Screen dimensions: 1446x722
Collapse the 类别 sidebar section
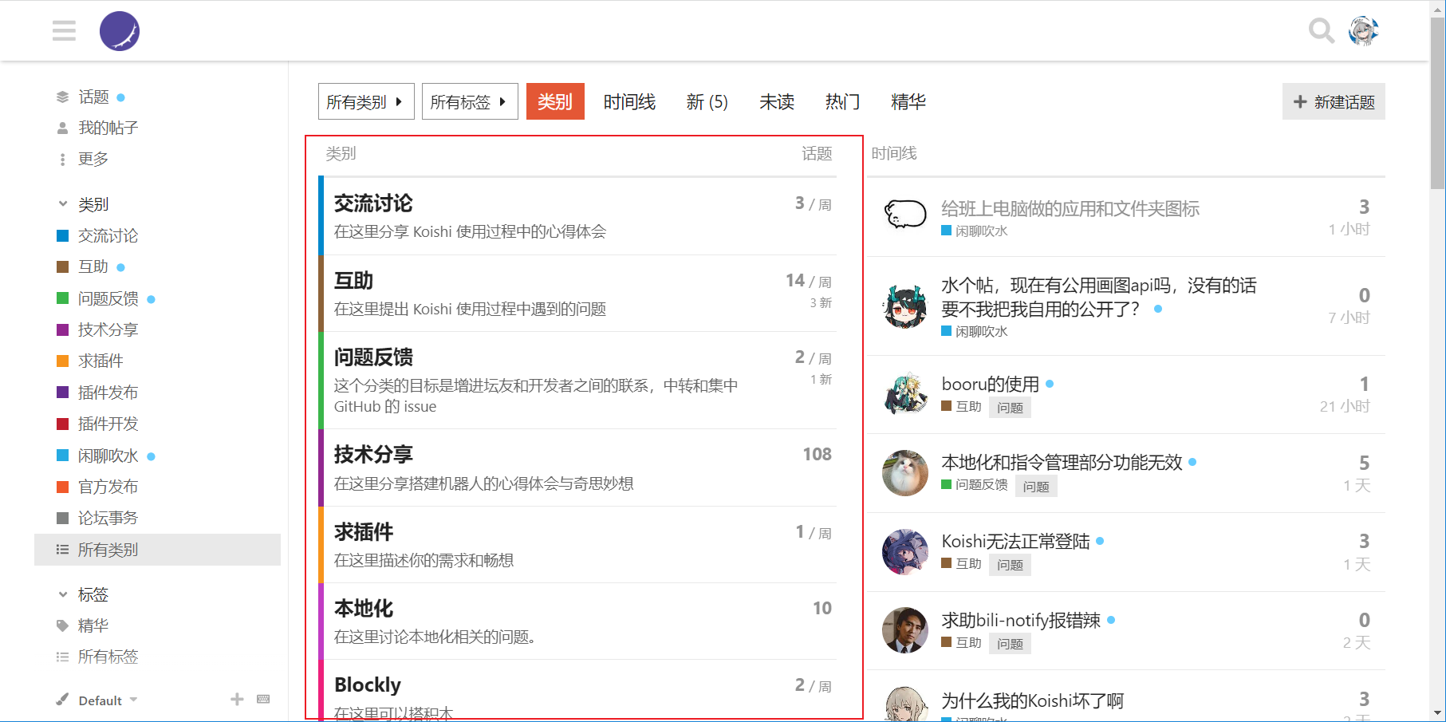(63, 204)
